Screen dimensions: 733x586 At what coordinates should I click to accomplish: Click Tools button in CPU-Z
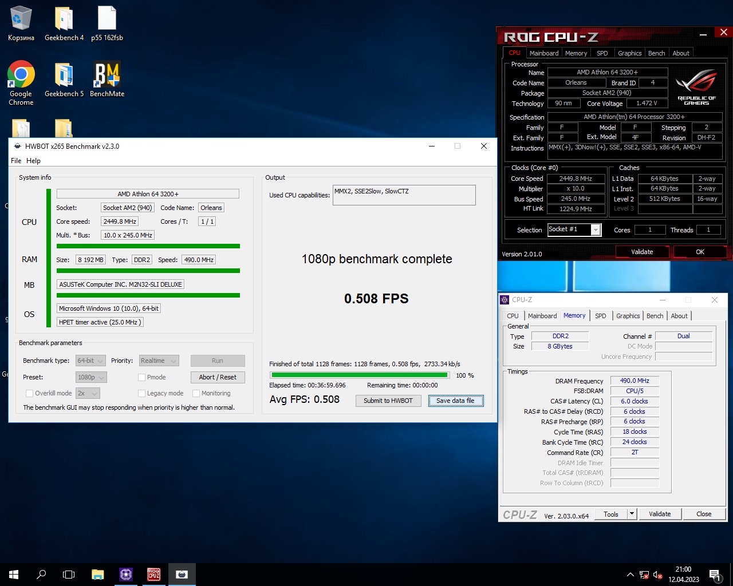pyautogui.click(x=611, y=514)
